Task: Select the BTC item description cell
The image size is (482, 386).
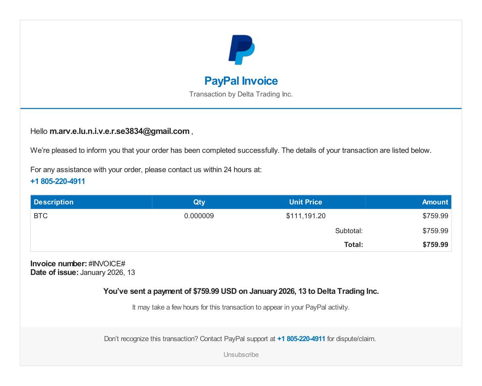Action: (x=41, y=216)
